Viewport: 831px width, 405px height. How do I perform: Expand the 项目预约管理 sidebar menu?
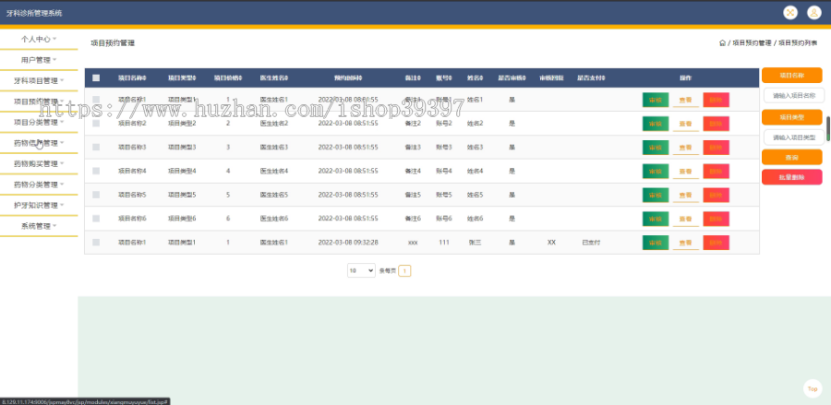[x=39, y=101]
